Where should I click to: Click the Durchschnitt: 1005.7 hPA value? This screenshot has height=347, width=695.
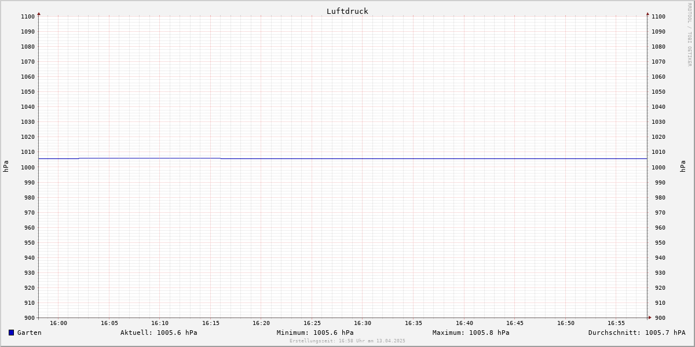pos(637,333)
